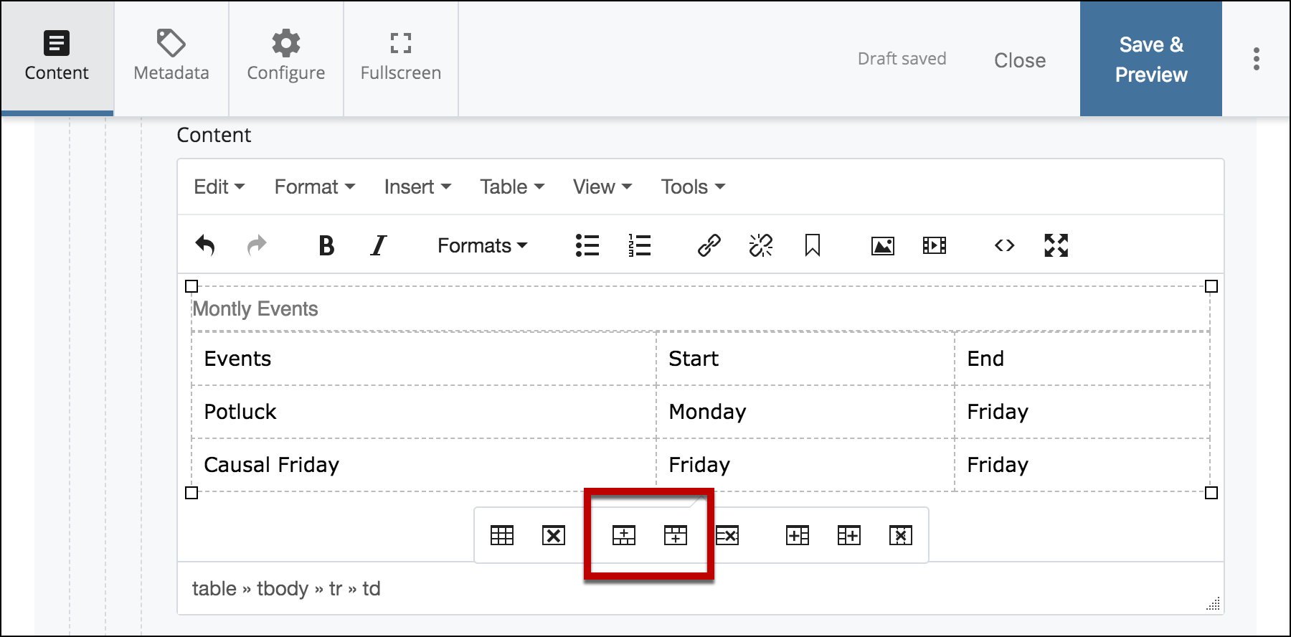Click Insert row before icon

(x=623, y=535)
